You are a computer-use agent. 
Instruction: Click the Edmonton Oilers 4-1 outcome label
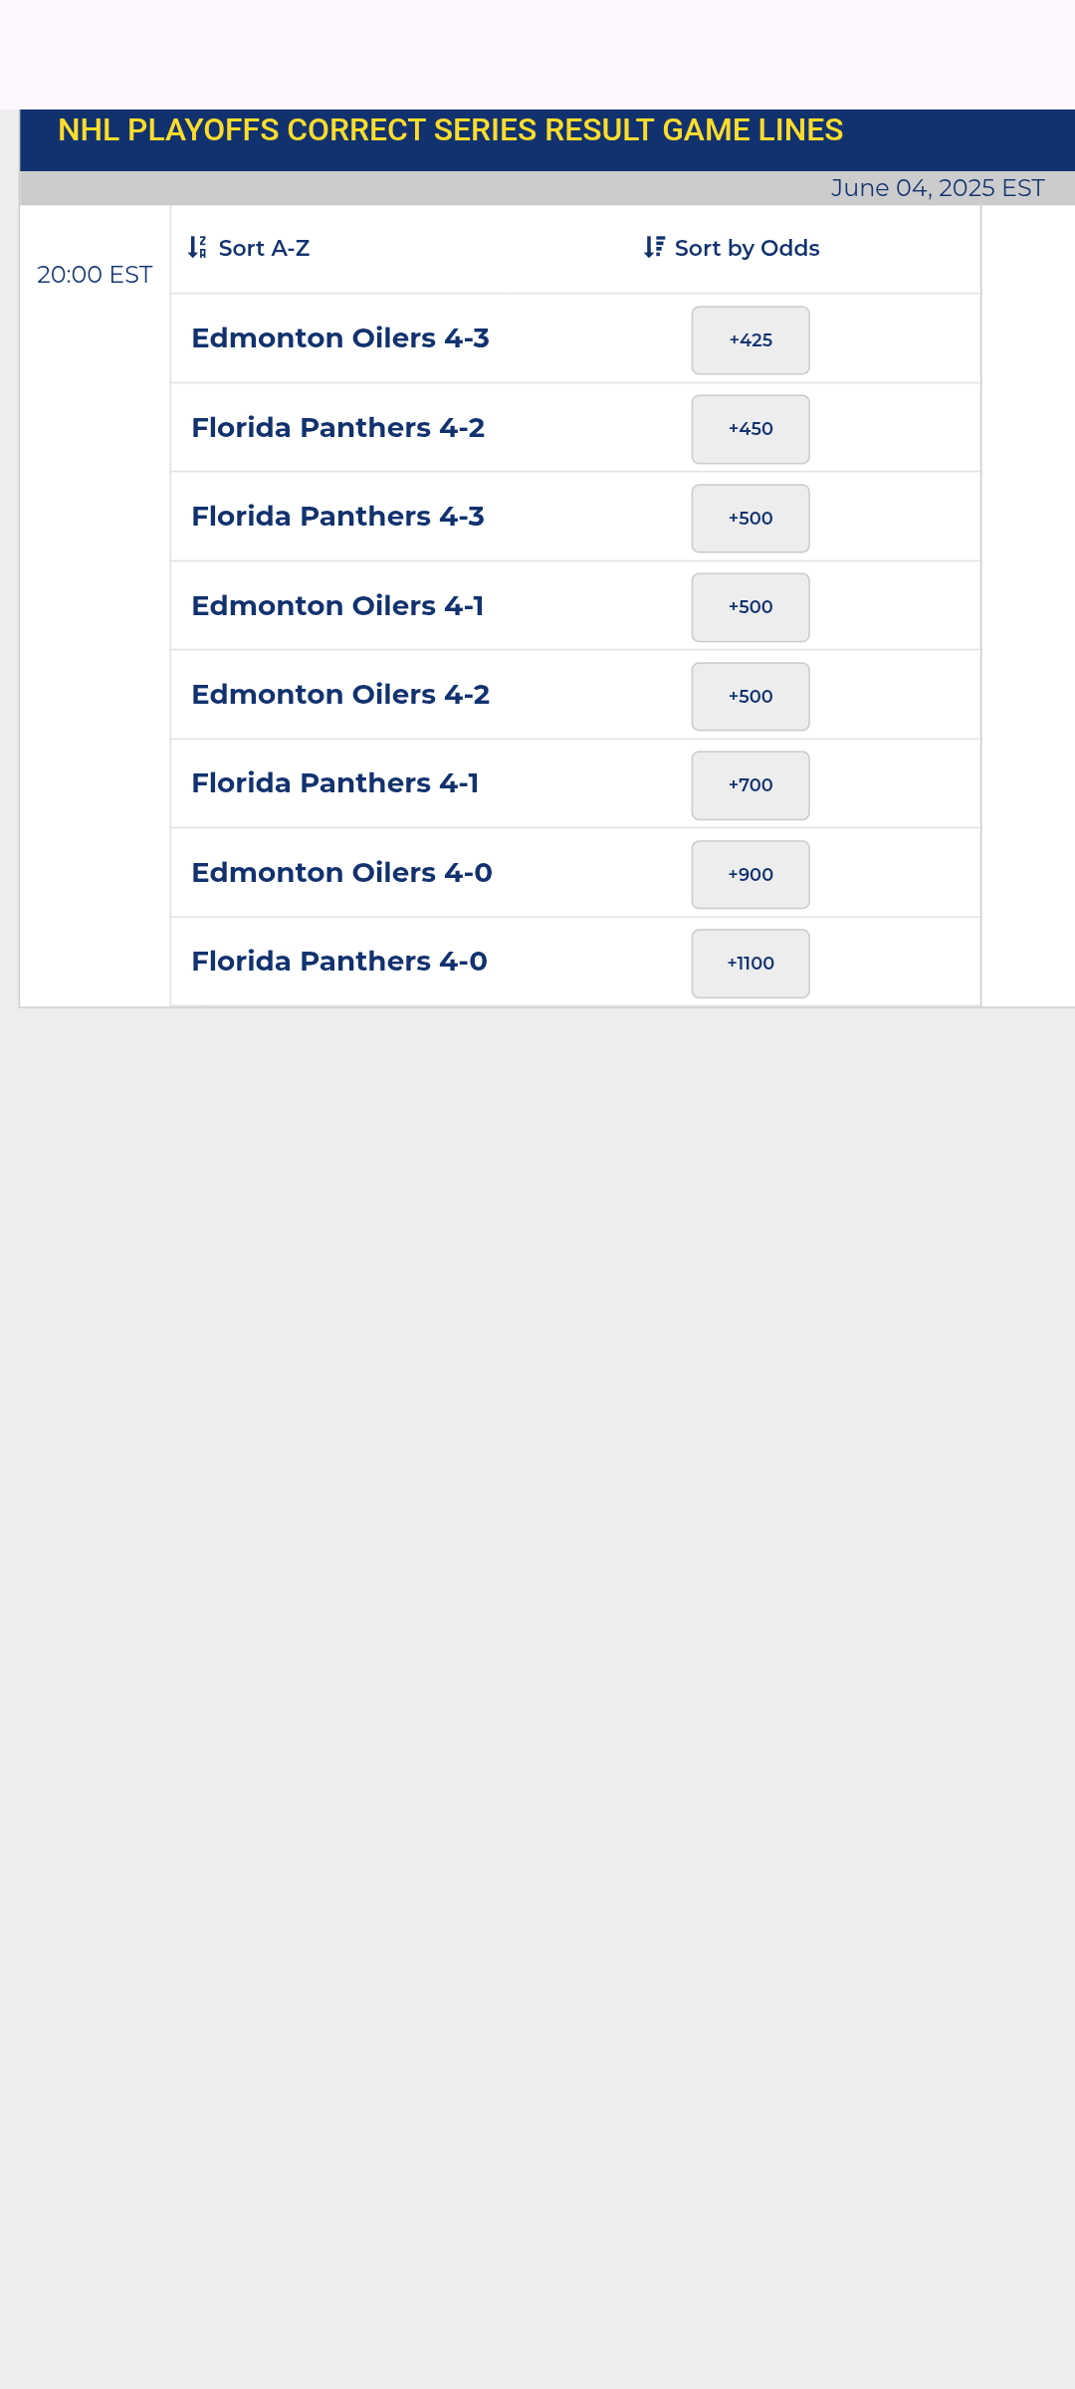[x=337, y=606]
